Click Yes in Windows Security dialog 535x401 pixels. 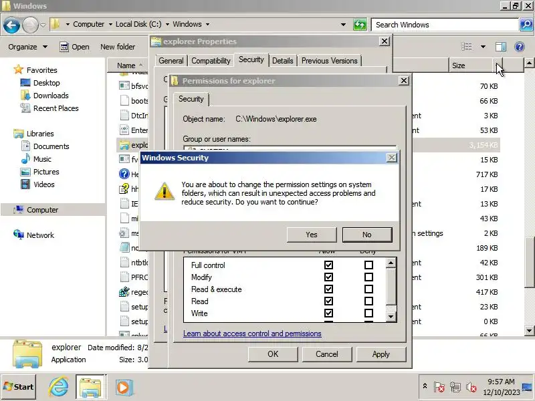pyautogui.click(x=312, y=235)
